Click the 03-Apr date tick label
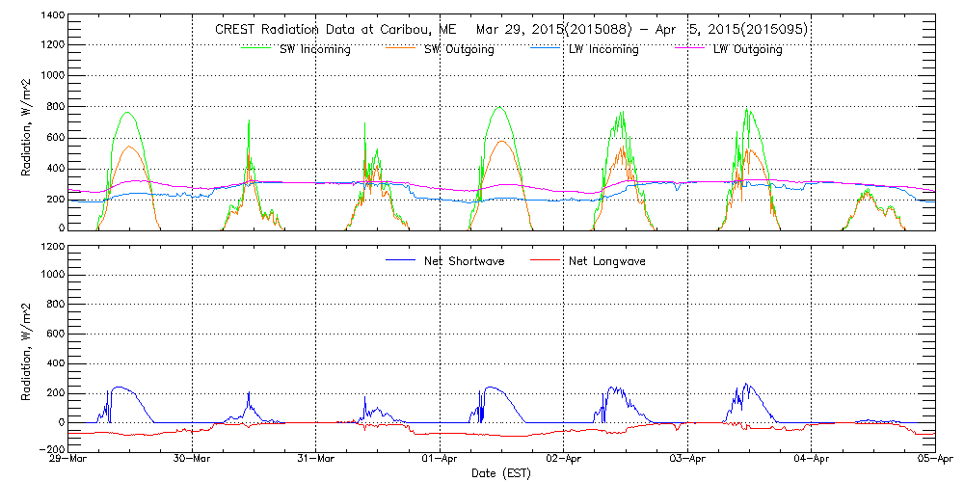964x482 pixels. [687, 461]
